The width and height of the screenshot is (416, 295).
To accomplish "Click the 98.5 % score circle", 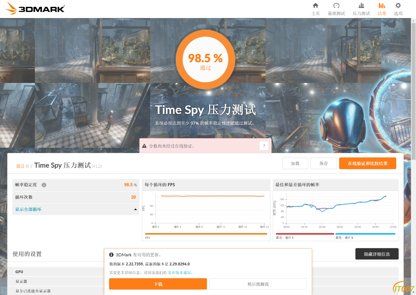I will tap(205, 60).
